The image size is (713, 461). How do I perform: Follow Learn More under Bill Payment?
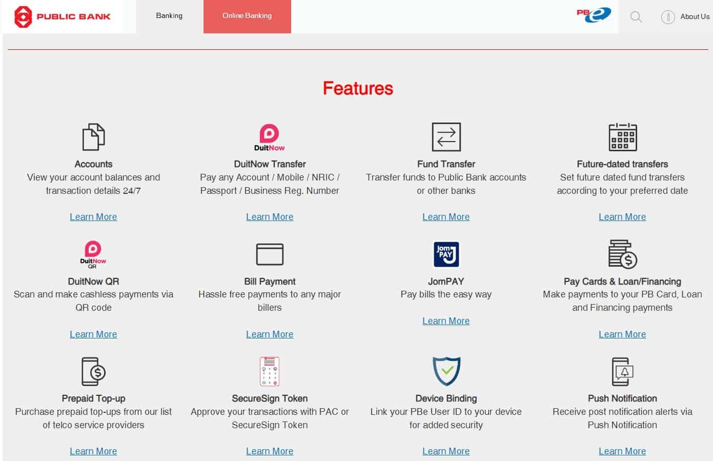click(x=270, y=334)
